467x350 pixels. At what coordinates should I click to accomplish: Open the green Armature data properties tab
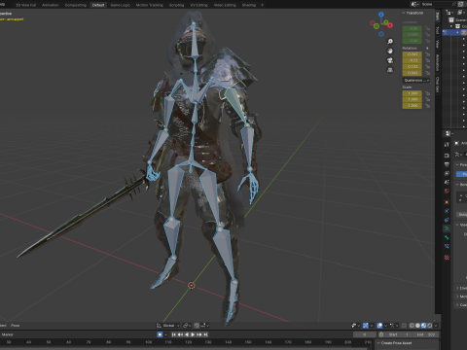pyautogui.click(x=447, y=228)
